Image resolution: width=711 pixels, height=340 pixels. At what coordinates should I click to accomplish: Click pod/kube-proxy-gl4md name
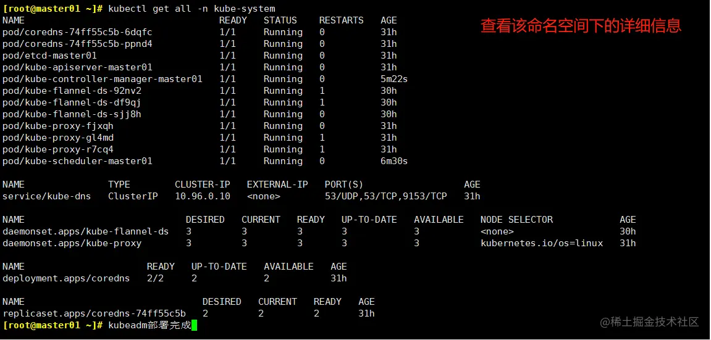(57, 138)
